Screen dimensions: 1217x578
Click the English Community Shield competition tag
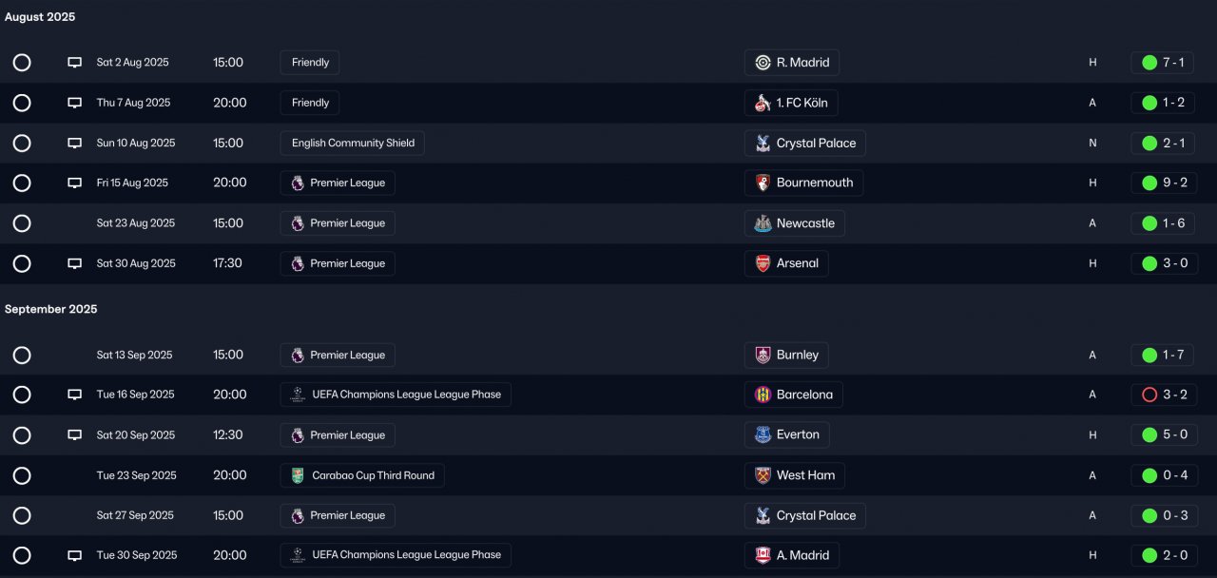(x=353, y=143)
